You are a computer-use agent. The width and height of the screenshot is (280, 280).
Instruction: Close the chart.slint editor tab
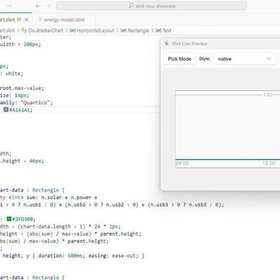26,19
